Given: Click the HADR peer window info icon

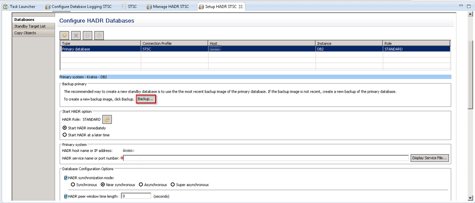Looking at the screenshot, I should click(x=66, y=196).
